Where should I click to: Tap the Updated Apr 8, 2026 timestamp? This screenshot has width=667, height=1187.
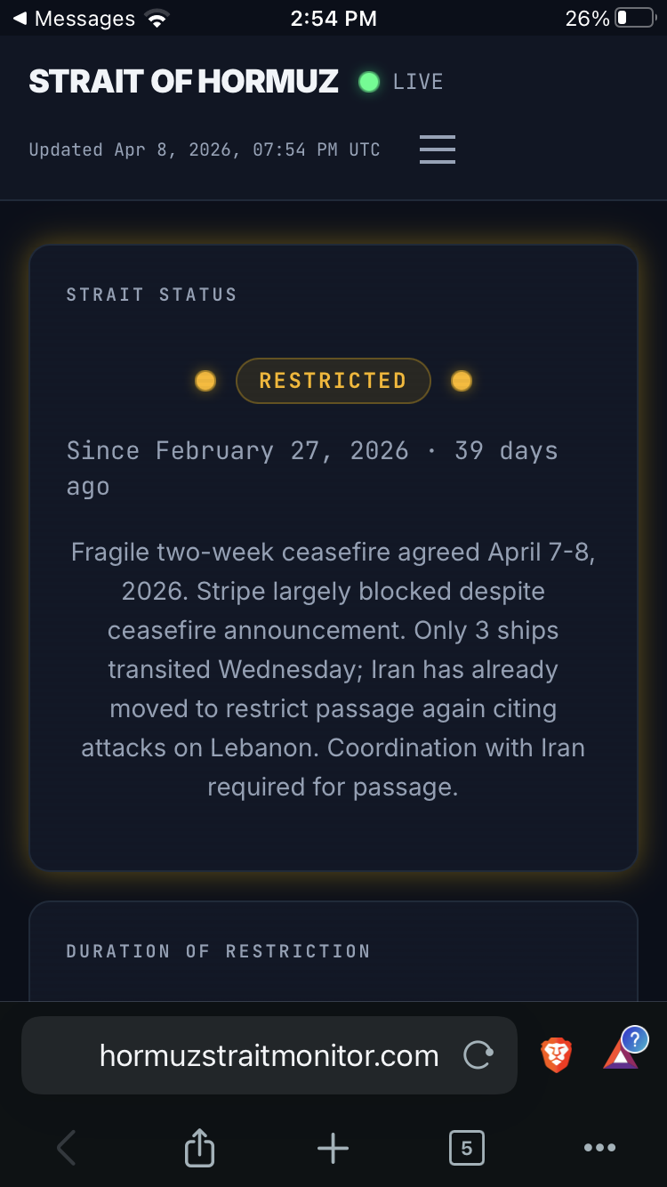[205, 149]
